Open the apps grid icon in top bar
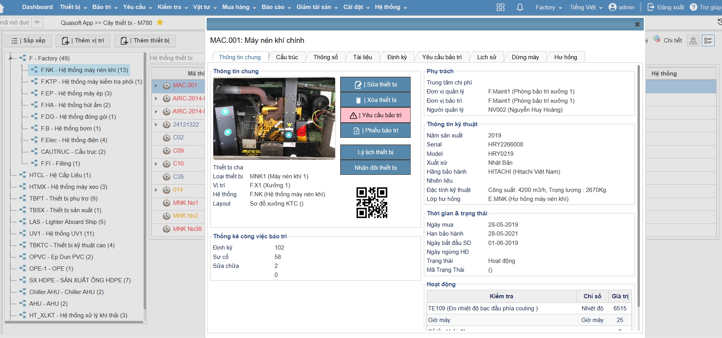The width and height of the screenshot is (722, 338). pos(501,7)
